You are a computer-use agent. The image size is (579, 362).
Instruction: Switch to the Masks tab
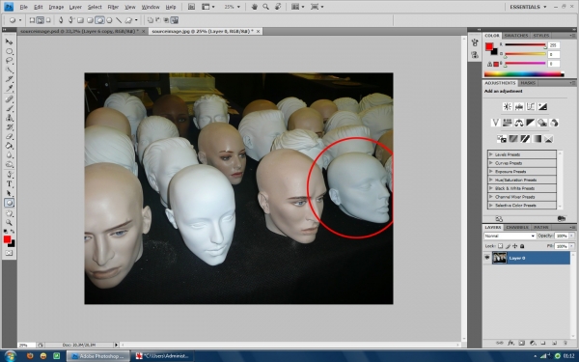pos(527,83)
